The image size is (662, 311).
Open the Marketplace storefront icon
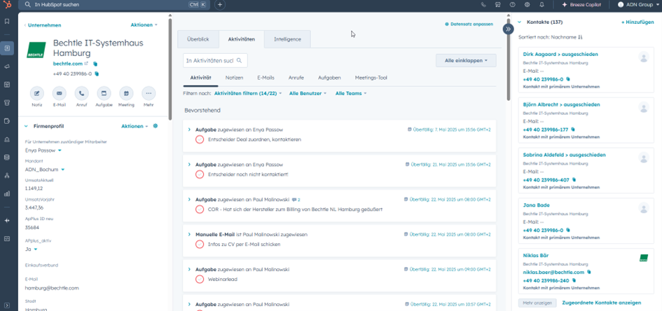pyautogui.click(x=498, y=5)
